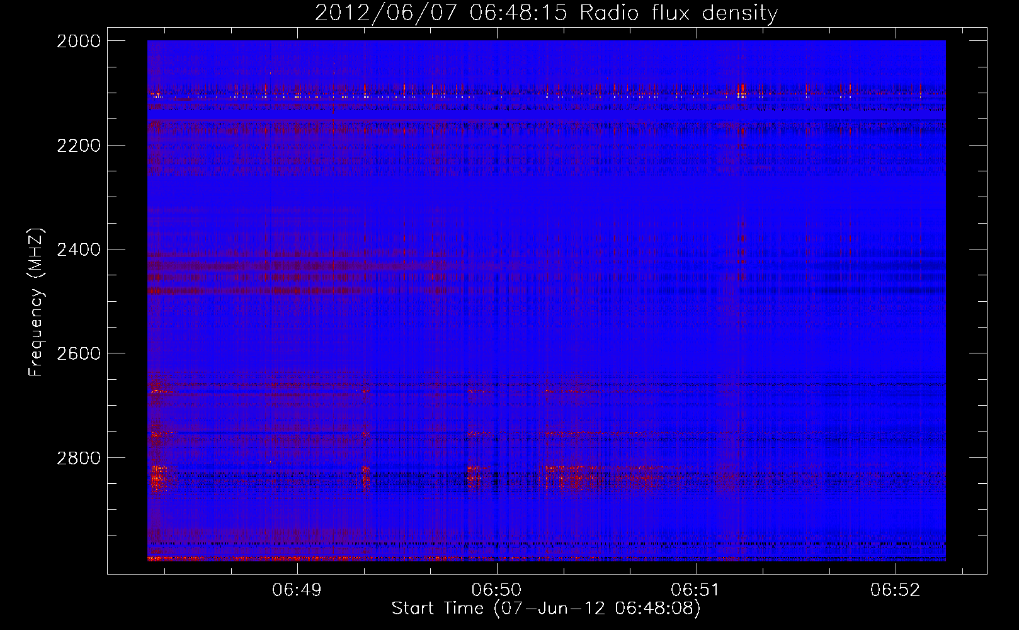The width and height of the screenshot is (1019, 630).
Task: Click the 06:52 time tick label
Action: (x=895, y=590)
